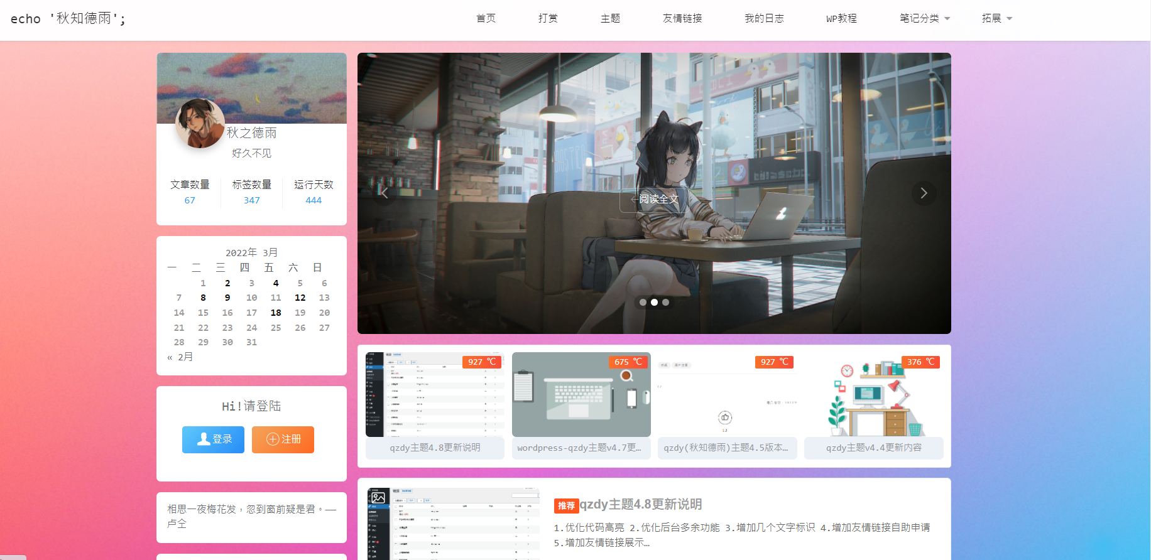This screenshot has height=560, width=1151.
Task: Click the article list preview image
Action: click(453, 524)
